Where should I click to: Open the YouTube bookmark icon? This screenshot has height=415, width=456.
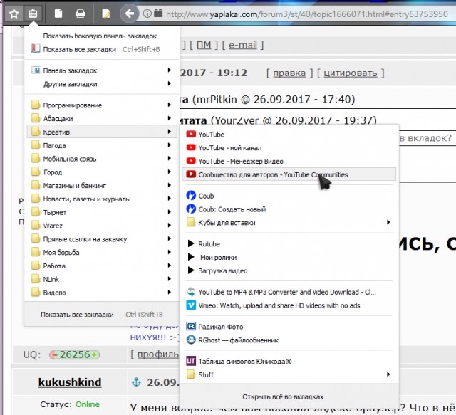[191, 134]
